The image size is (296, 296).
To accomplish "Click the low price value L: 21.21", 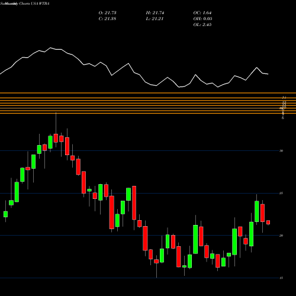I will click(x=155, y=19).
